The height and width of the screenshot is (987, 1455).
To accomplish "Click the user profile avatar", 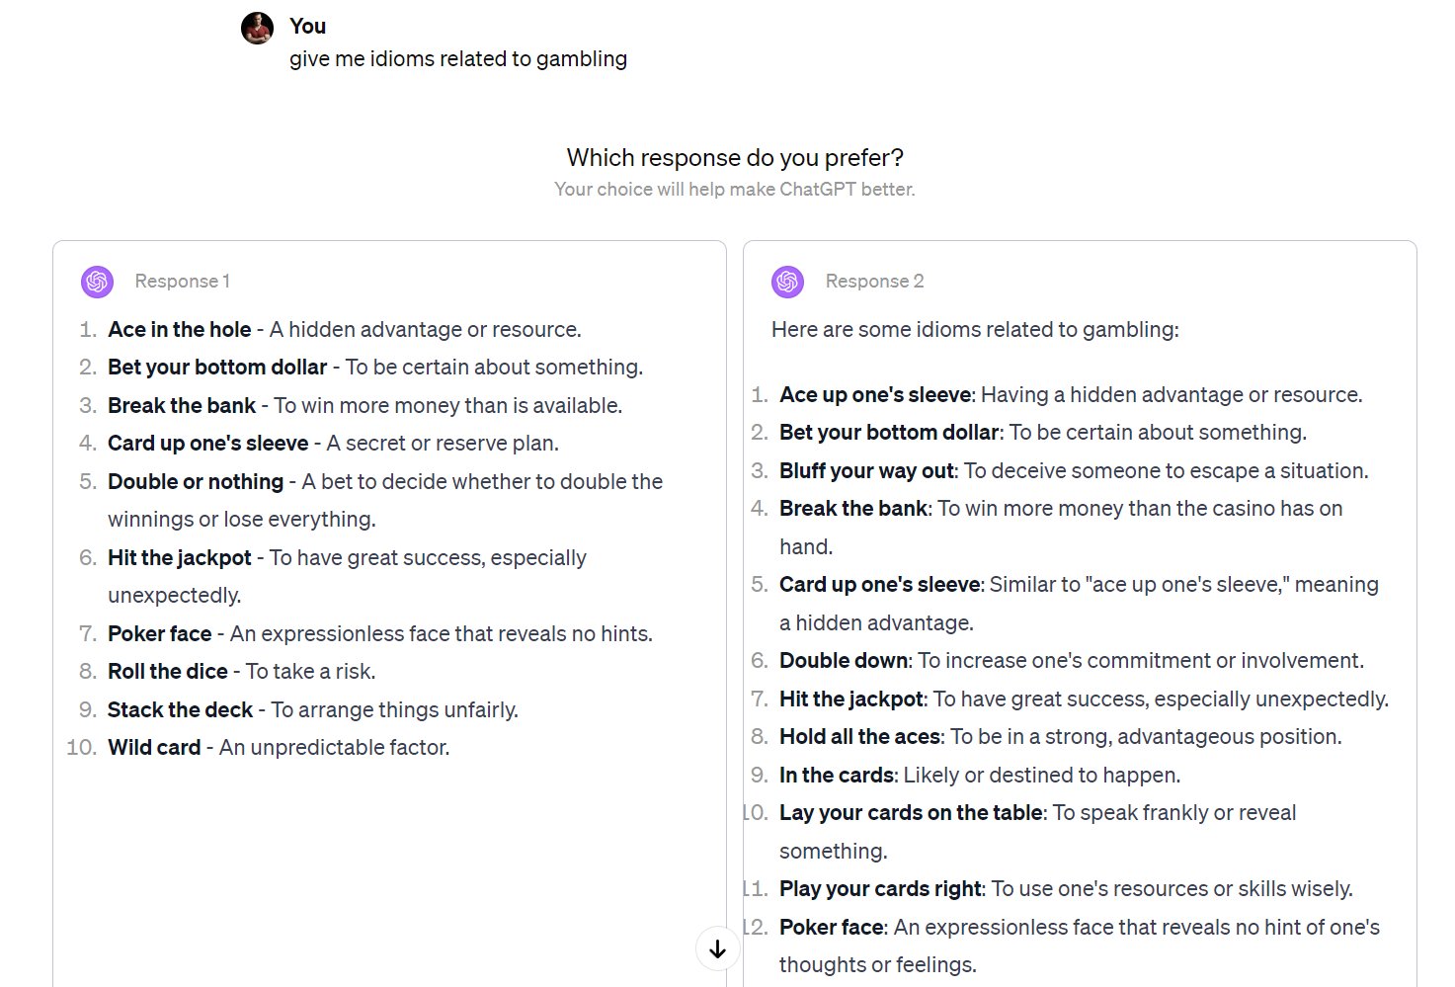I will point(258,29).
